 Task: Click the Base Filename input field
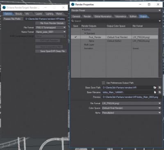tap(128, 92)
